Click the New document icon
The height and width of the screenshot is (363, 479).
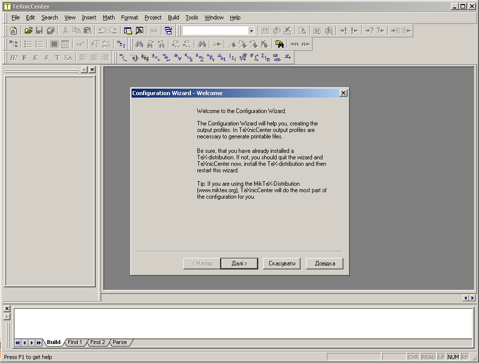coord(13,31)
